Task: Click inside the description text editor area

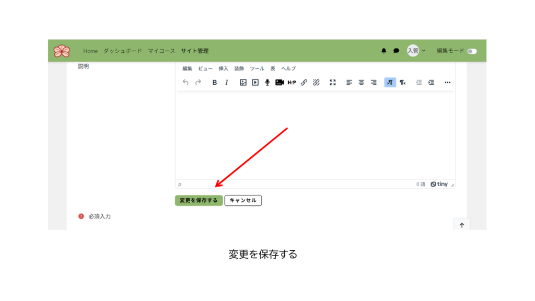Action: click(x=315, y=136)
